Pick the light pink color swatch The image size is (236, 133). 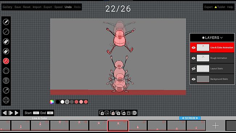tap(81, 102)
